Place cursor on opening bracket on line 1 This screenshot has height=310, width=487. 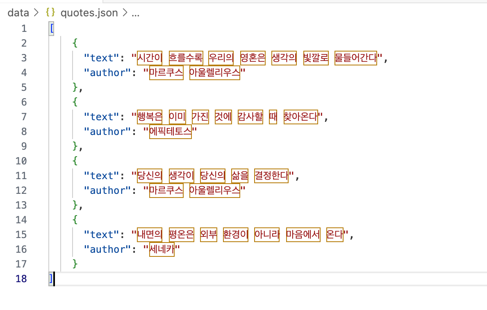[52, 29]
